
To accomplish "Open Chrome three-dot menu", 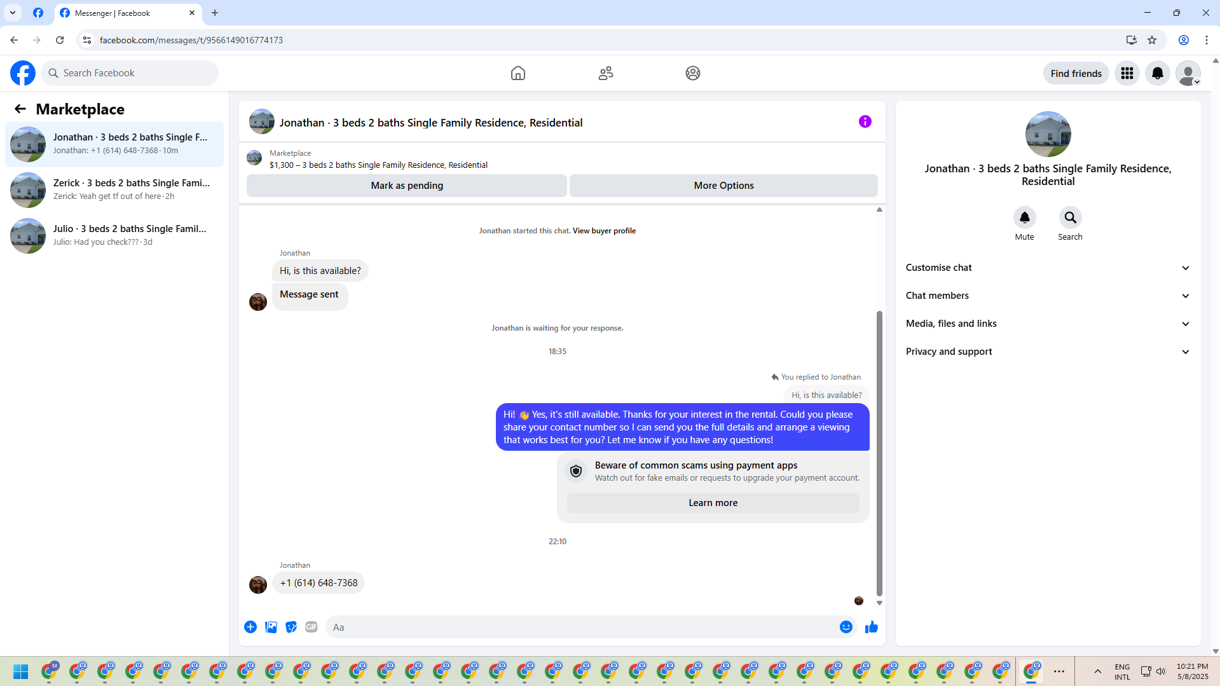I will pyautogui.click(x=1207, y=40).
